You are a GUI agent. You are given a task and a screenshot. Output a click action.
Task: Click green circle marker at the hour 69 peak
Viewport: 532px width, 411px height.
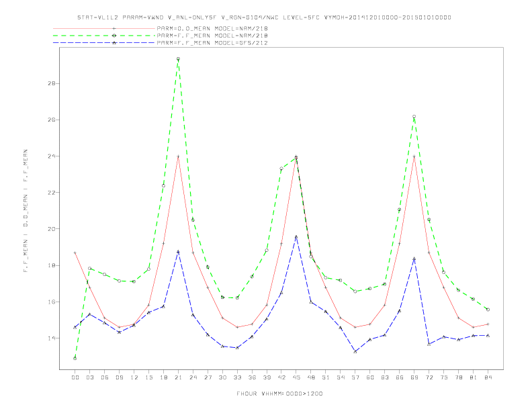click(414, 117)
